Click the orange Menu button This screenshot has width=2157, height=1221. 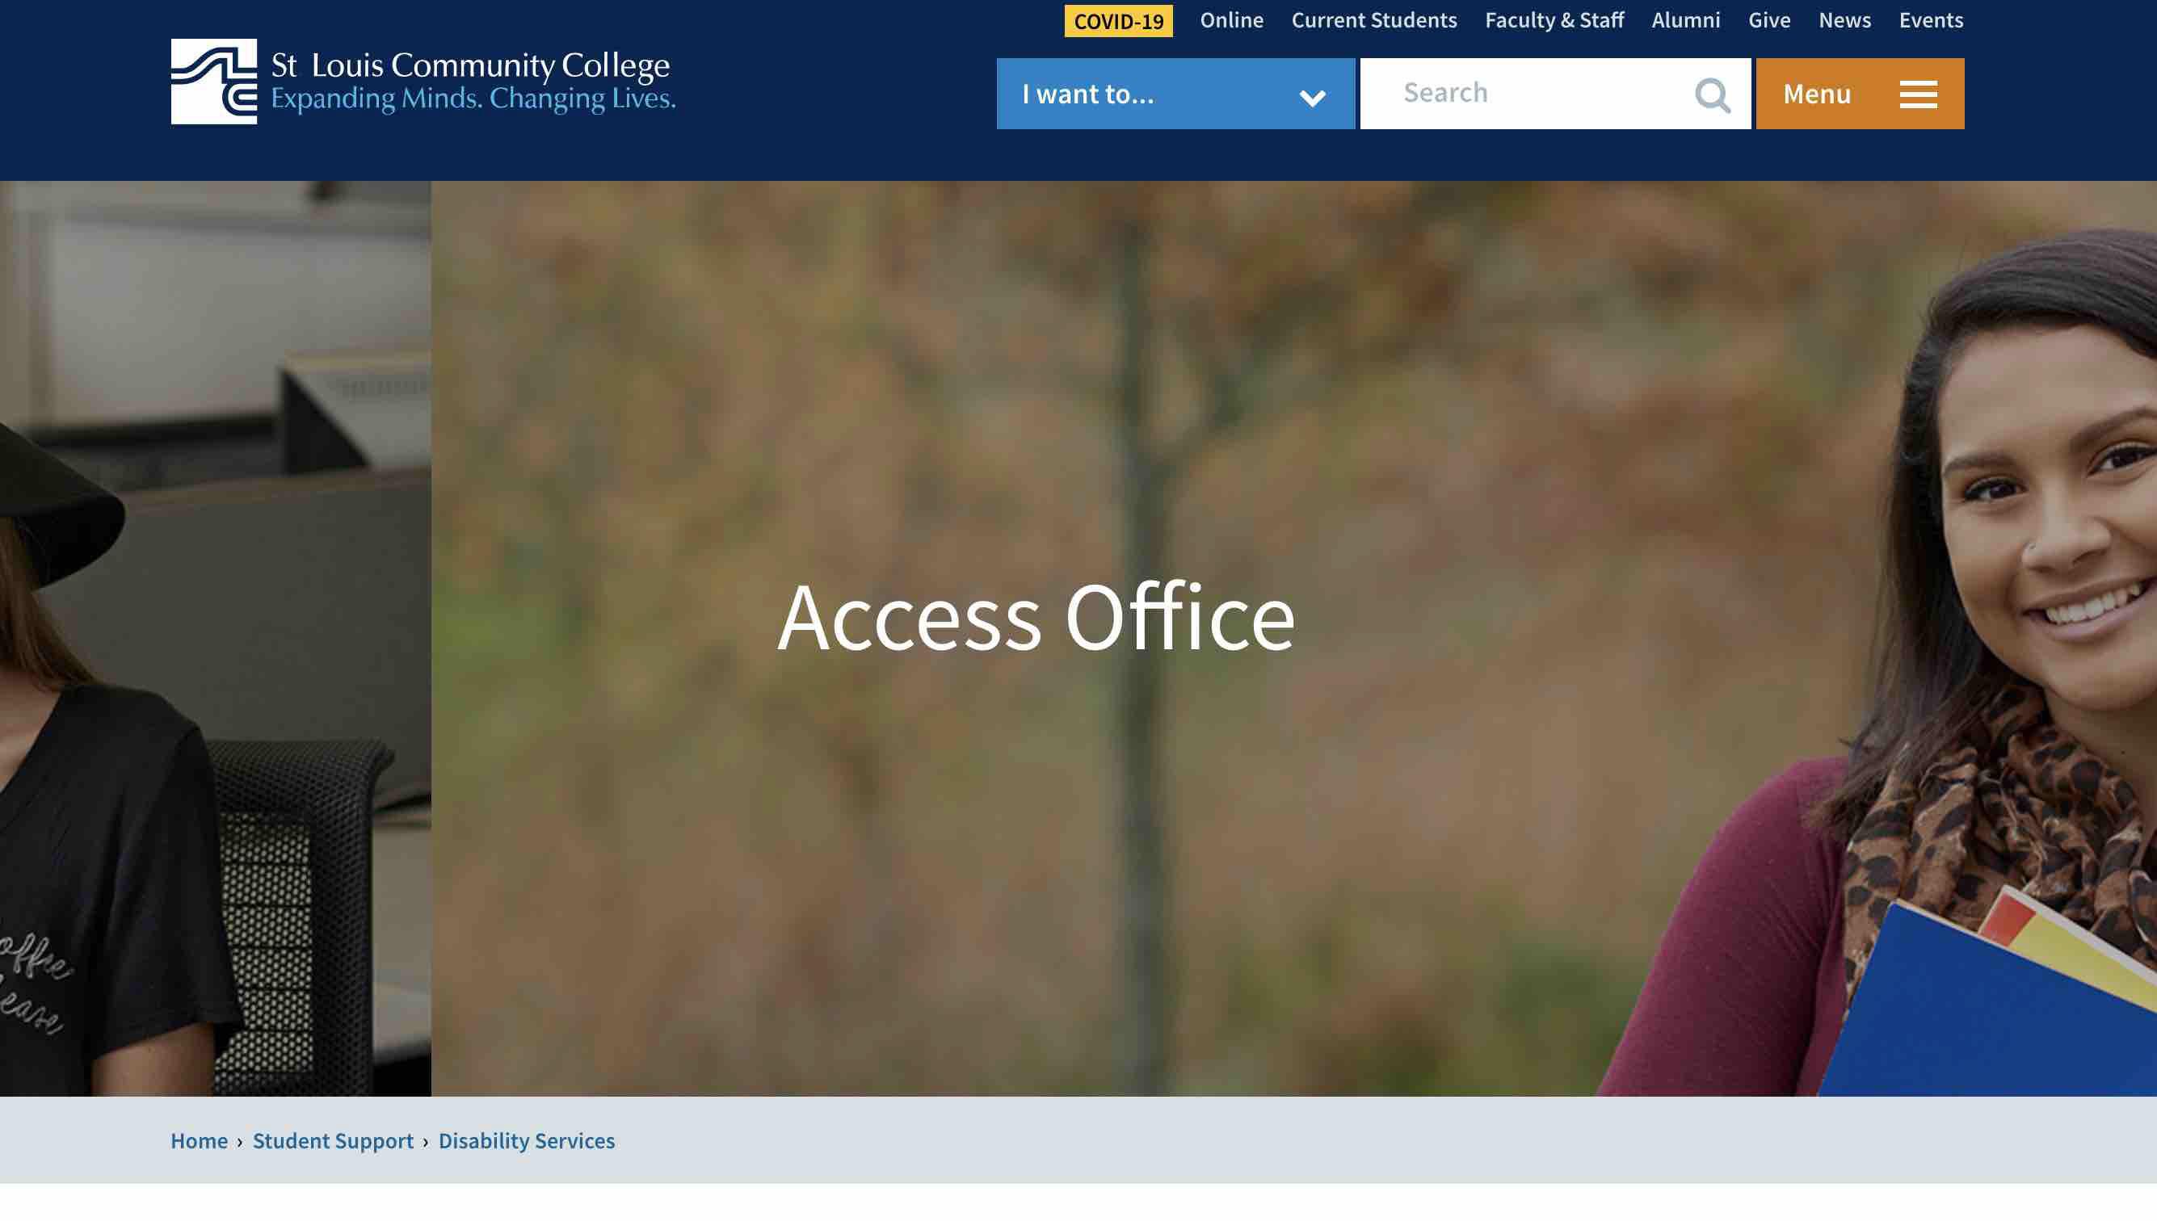[x=1860, y=93]
